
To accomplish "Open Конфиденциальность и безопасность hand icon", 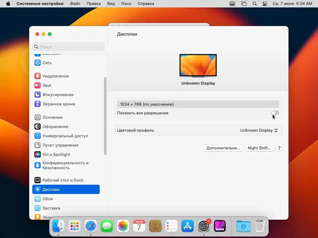I will click(x=38, y=165).
